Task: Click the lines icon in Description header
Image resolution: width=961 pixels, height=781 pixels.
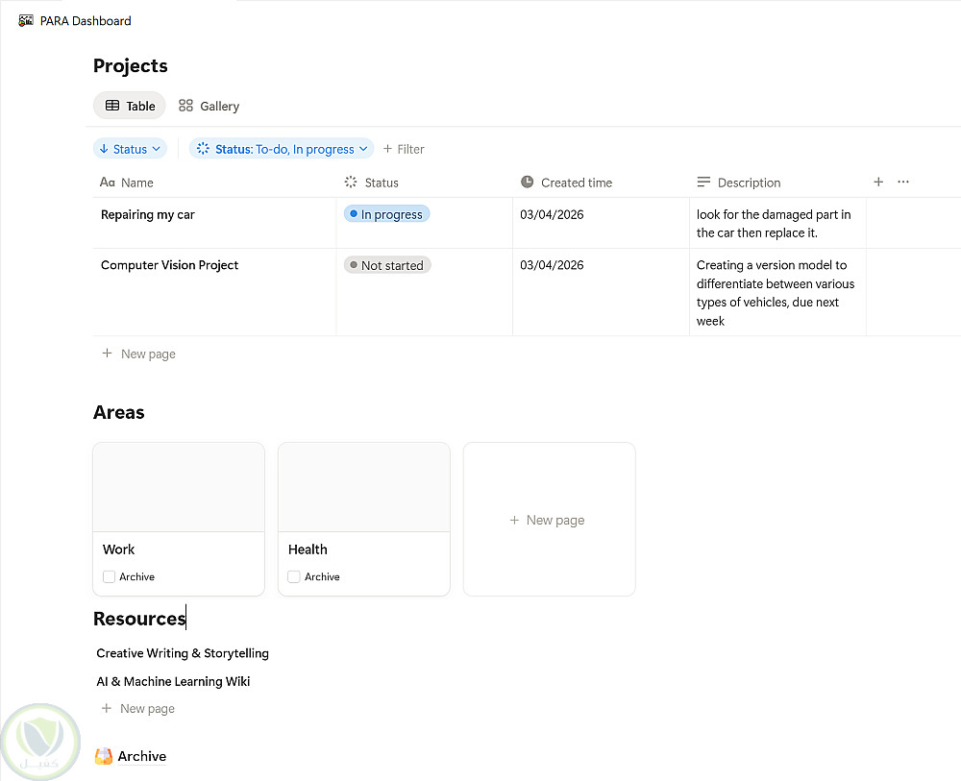Action: point(703,182)
